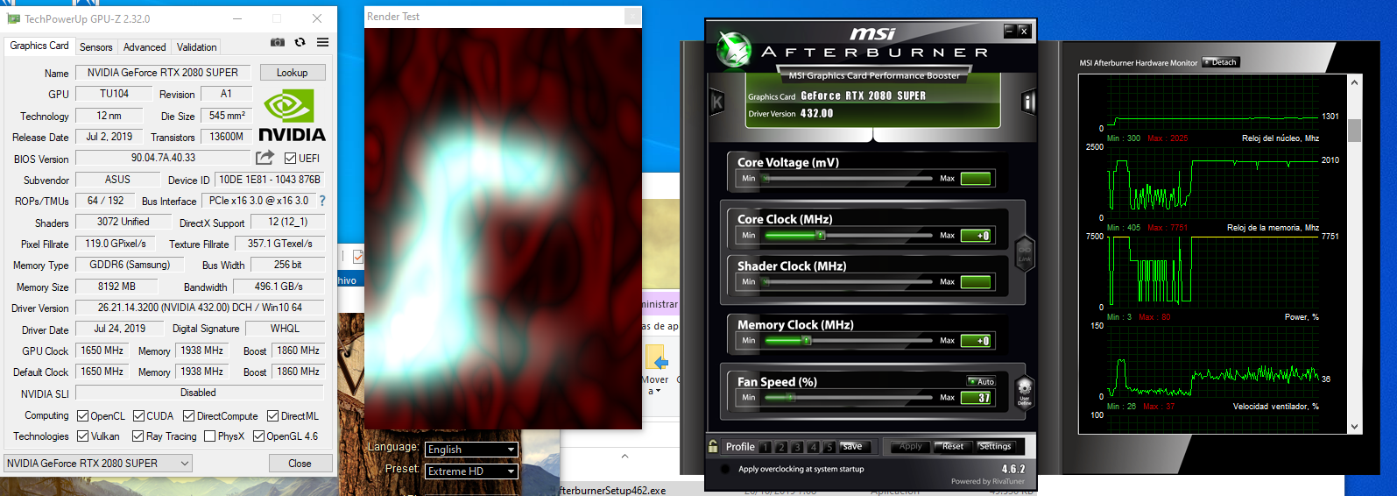Open Afterburner Settings button
1397x496 pixels.
[x=995, y=447]
